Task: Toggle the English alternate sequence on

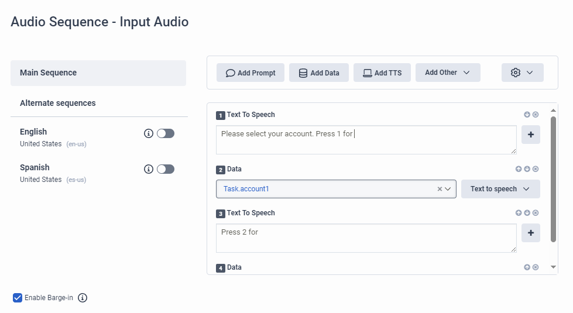Action: [x=166, y=133]
